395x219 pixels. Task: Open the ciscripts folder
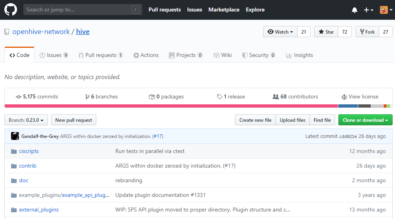29,151
